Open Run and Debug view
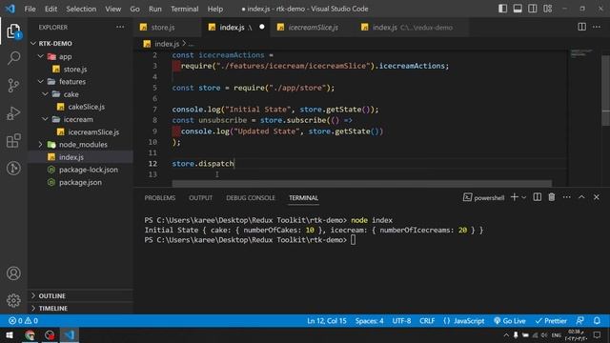This screenshot has height=343, width=610. [13, 113]
